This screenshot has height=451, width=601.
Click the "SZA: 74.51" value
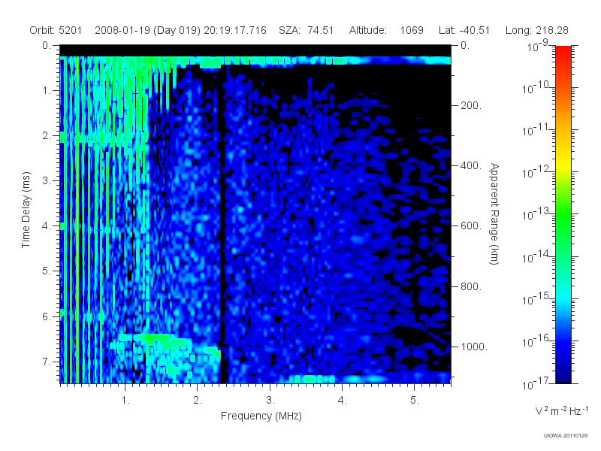click(307, 30)
